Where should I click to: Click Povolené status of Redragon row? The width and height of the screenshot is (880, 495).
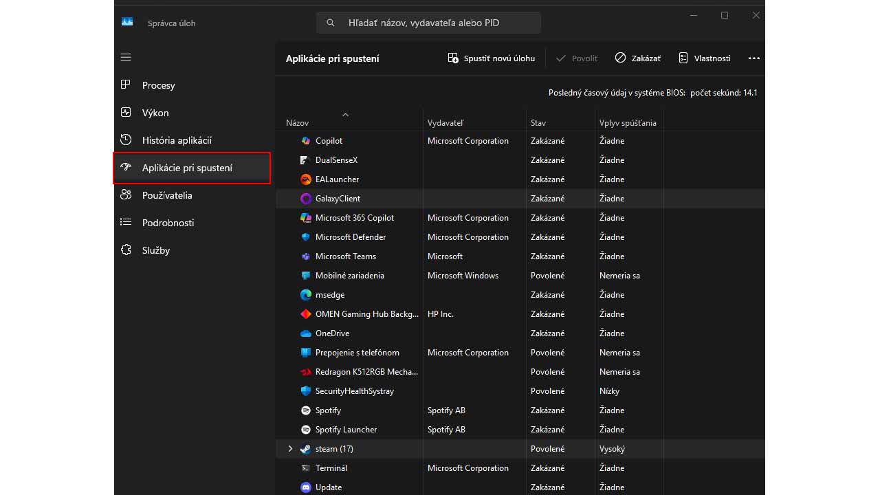(547, 372)
